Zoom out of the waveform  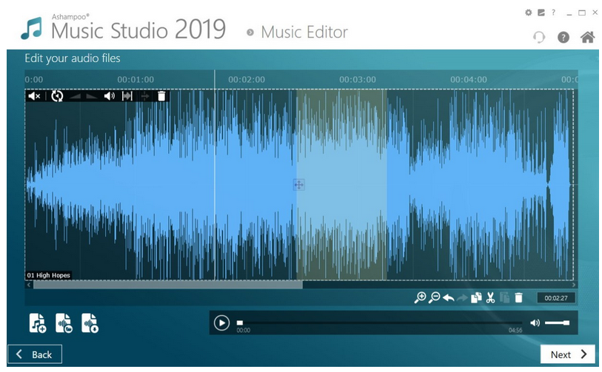point(434,297)
